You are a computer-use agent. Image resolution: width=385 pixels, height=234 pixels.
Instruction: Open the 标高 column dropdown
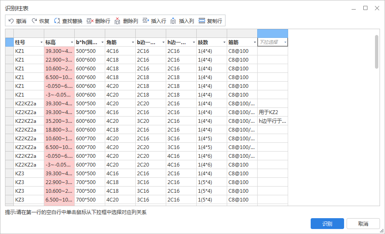[72, 42]
